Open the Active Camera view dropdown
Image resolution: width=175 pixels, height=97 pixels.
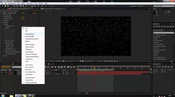point(90,61)
